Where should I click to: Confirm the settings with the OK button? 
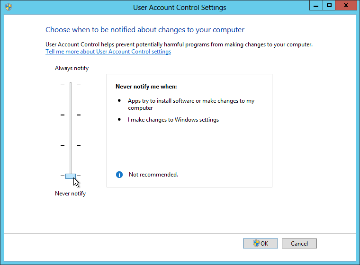point(260,243)
